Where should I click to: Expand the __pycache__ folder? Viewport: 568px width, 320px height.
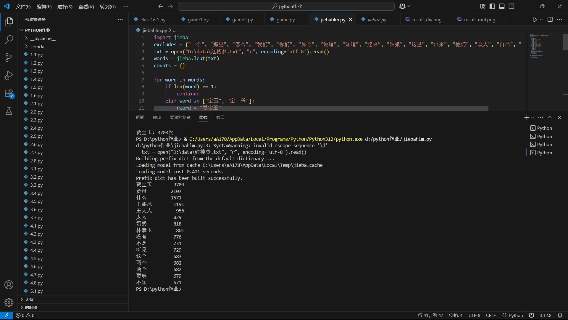click(x=43, y=38)
